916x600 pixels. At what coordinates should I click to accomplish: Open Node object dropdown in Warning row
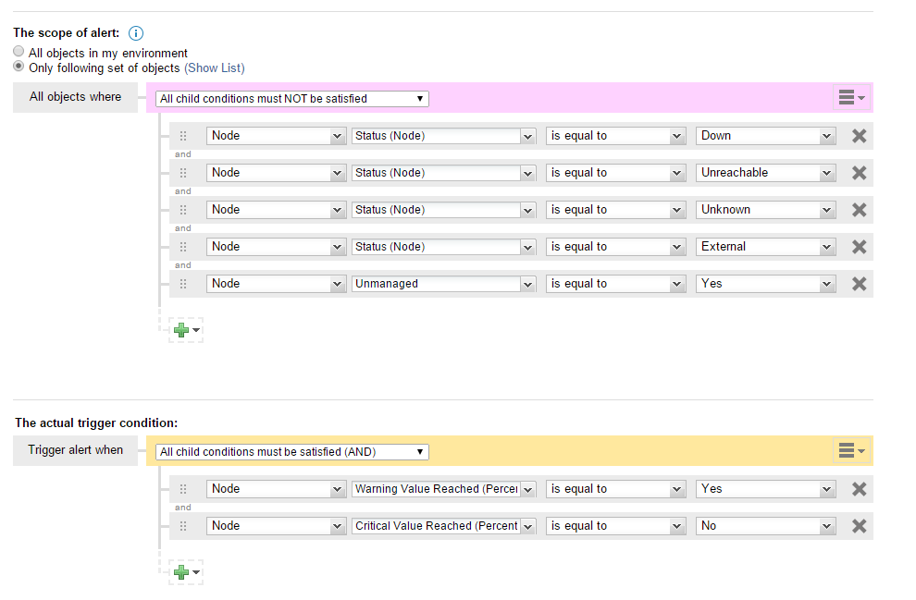tap(276, 489)
